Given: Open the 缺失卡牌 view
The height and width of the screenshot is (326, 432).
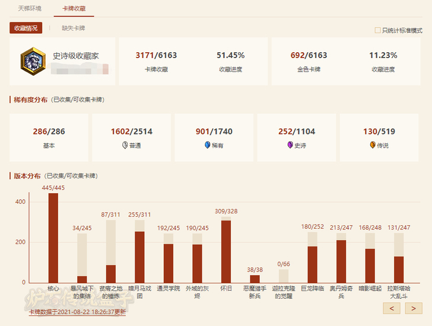Looking at the screenshot, I should (74, 28).
